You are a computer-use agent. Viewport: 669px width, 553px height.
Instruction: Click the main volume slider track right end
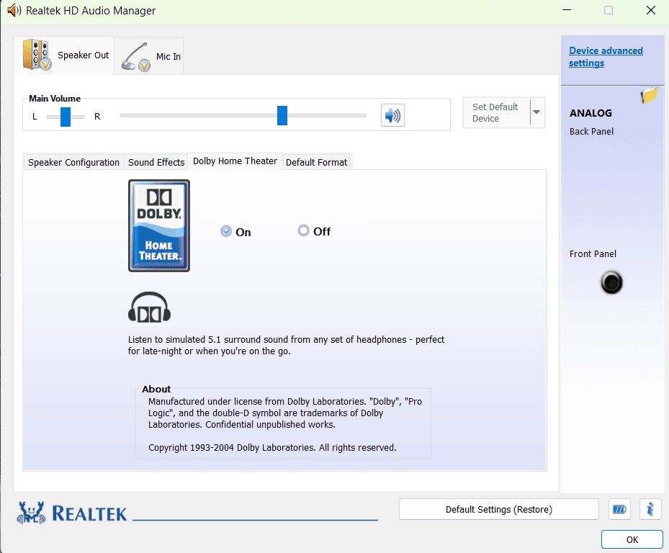click(x=363, y=115)
